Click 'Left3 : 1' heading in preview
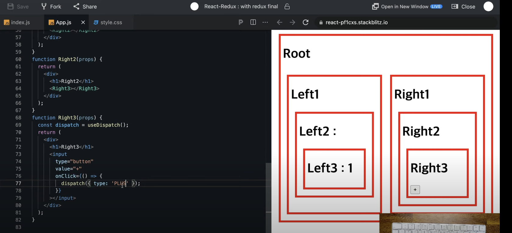The height and width of the screenshot is (233, 512). 330,168
